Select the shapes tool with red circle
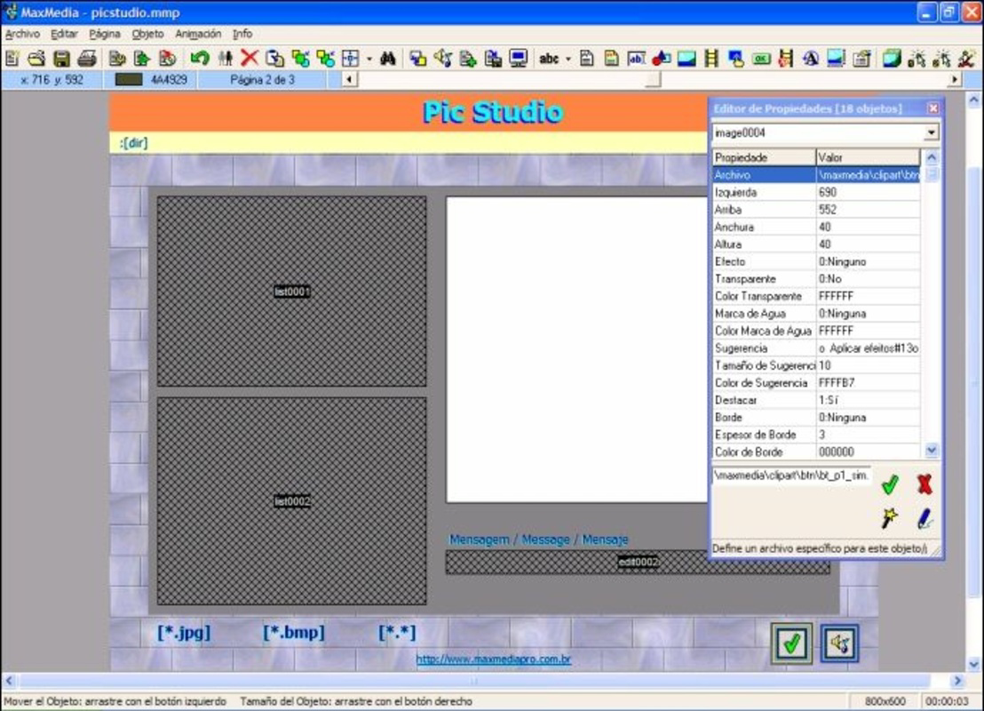Viewport: 984px width, 711px height. tap(661, 59)
